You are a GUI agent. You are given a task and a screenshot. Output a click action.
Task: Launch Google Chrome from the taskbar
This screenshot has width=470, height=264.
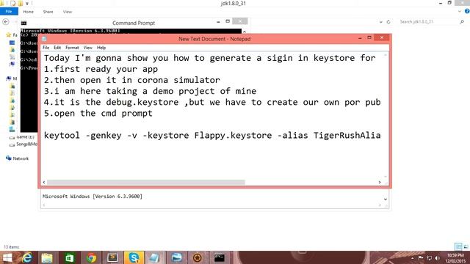click(91, 257)
